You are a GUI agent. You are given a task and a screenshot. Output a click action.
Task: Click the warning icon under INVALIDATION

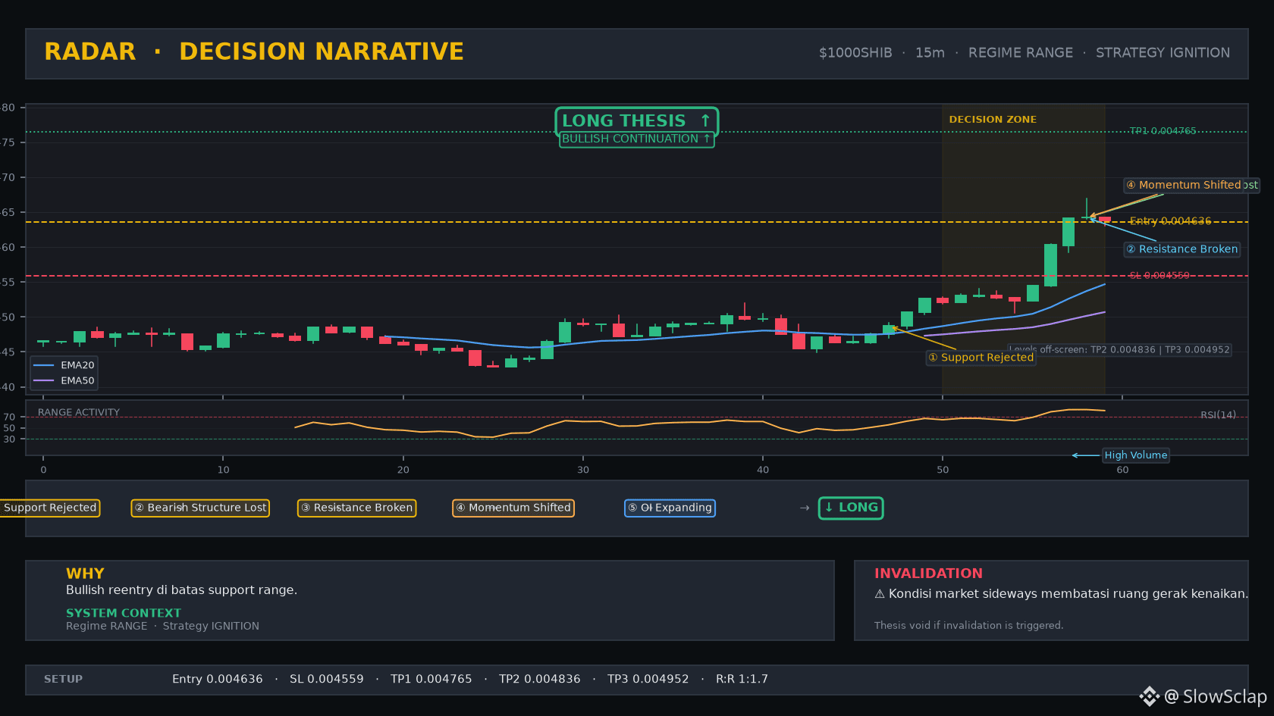point(880,594)
